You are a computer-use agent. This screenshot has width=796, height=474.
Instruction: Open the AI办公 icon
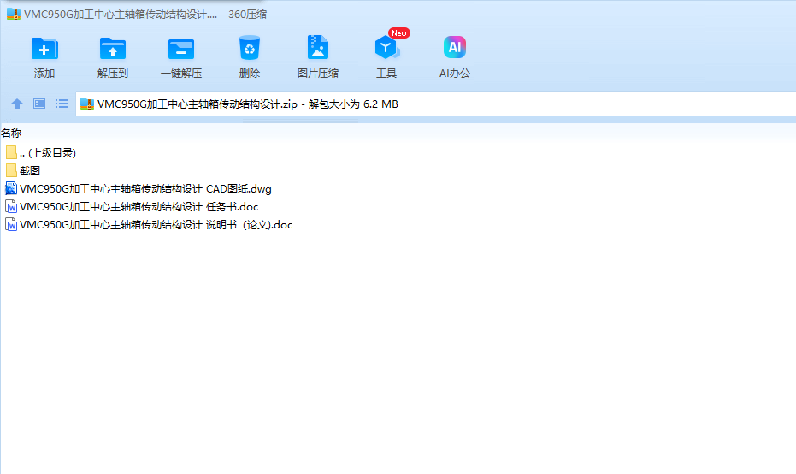click(454, 47)
